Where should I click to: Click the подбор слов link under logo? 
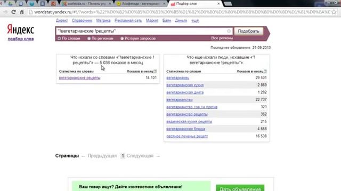coord(21,39)
